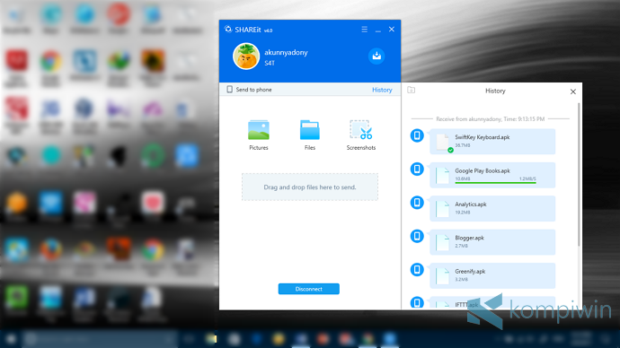This screenshot has width=620, height=348.
Task: Open the Screenshots capture option
Action: (361, 135)
